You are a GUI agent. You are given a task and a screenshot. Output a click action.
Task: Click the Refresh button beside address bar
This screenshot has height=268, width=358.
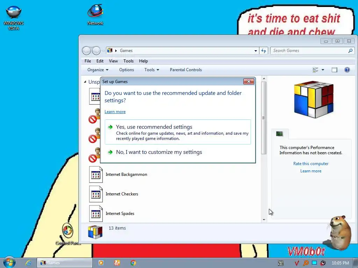click(264, 51)
